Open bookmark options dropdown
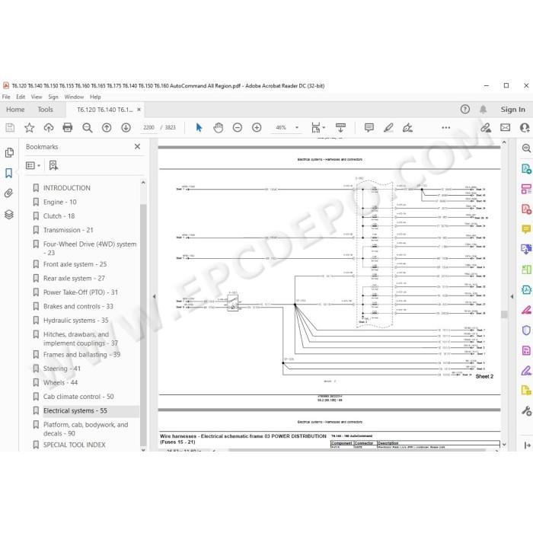 click(x=33, y=165)
